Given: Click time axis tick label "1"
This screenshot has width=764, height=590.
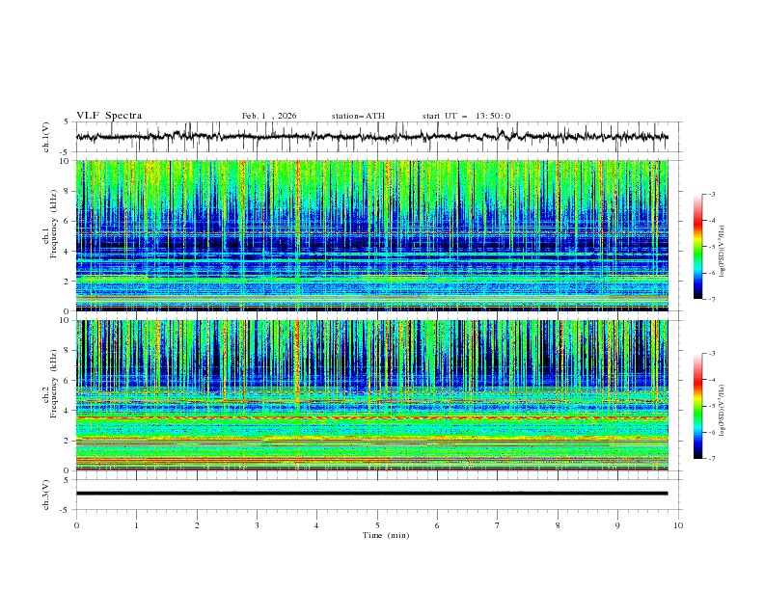Looking at the screenshot, I should pos(136,525).
